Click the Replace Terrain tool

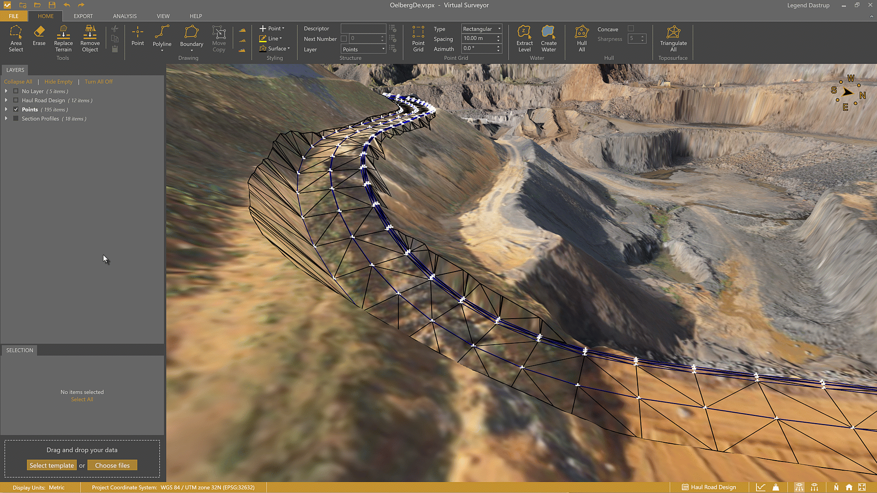[x=63, y=38]
